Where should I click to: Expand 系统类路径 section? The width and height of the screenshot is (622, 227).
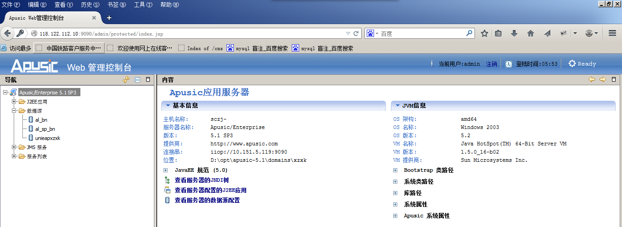click(x=395, y=181)
